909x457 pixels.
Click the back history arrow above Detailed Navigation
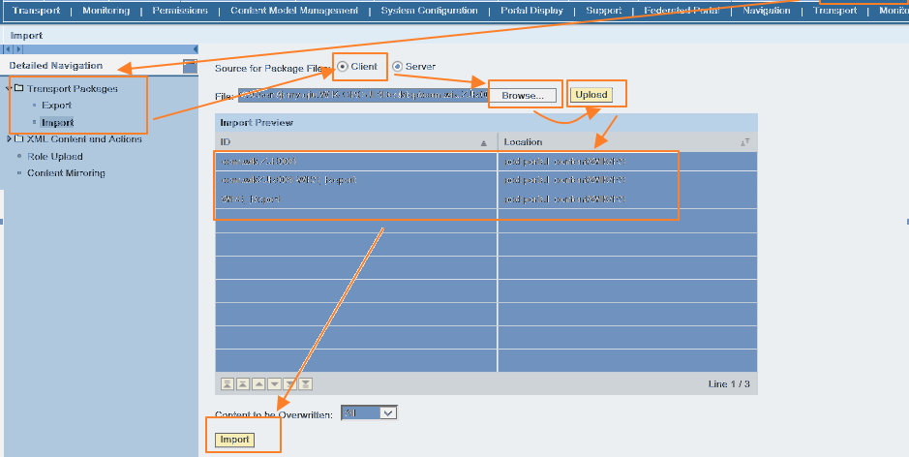pyautogui.click(x=8, y=49)
